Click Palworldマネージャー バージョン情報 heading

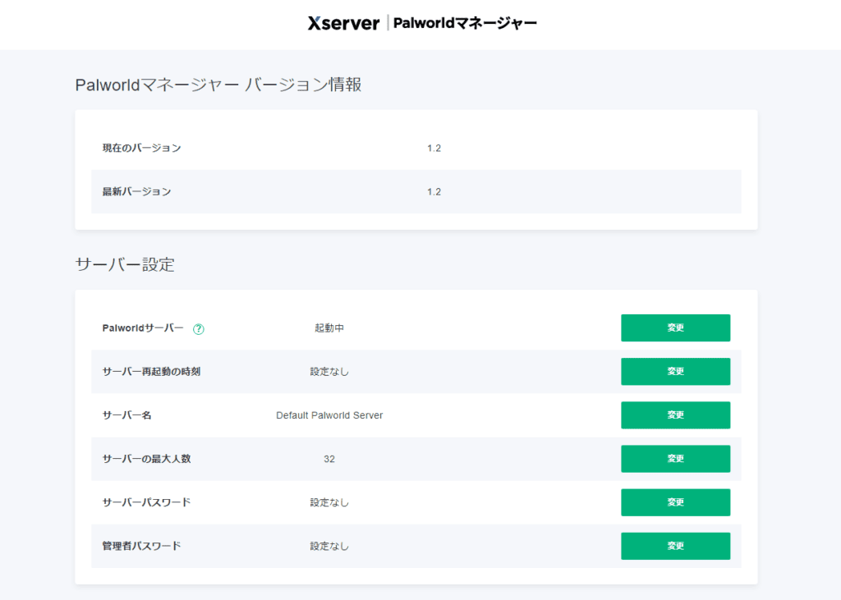point(218,85)
